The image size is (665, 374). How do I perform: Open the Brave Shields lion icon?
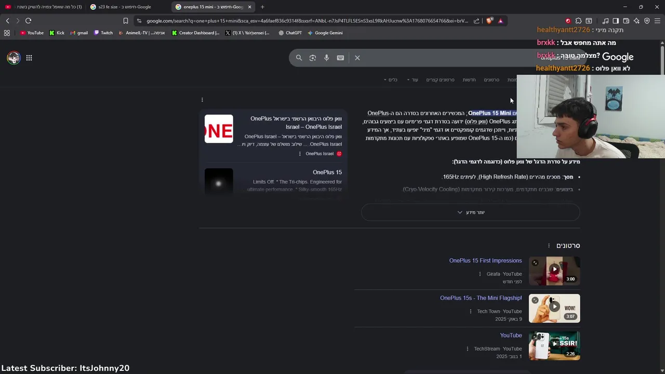[489, 21]
